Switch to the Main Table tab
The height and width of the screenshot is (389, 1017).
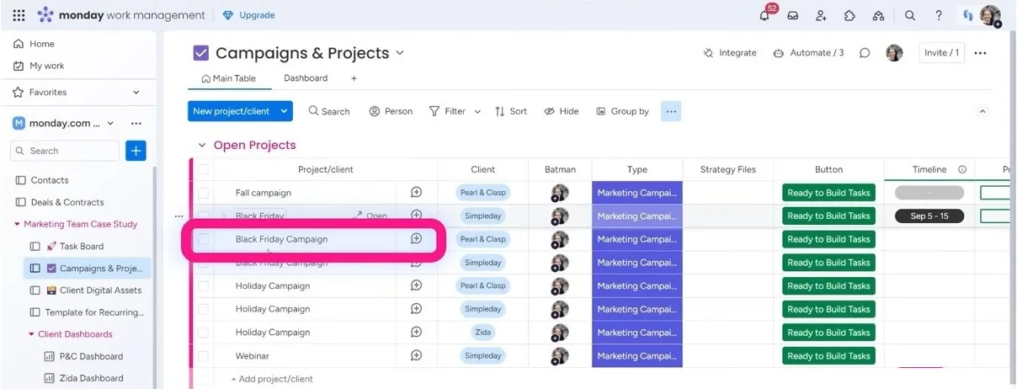(x=229, y=78)
